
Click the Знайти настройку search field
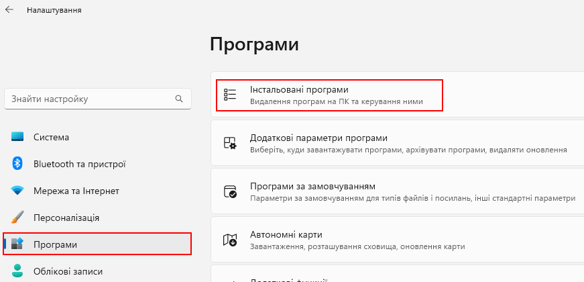tap(98, 99)
